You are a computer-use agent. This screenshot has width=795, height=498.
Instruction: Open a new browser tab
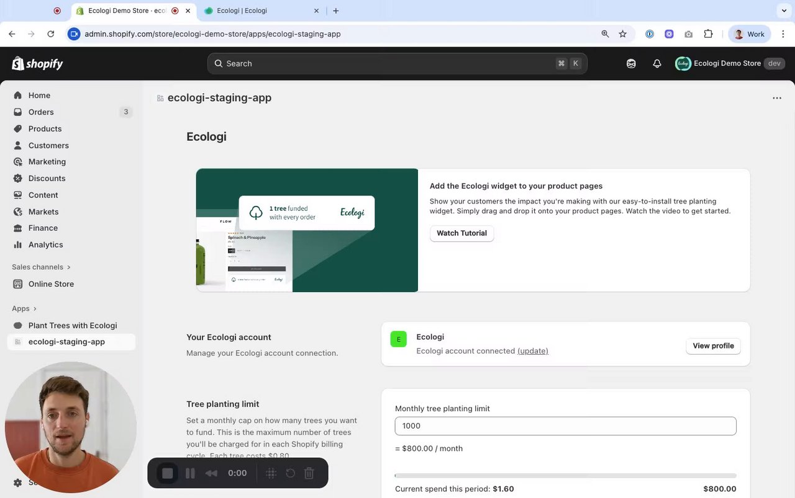tap(336, 11)
